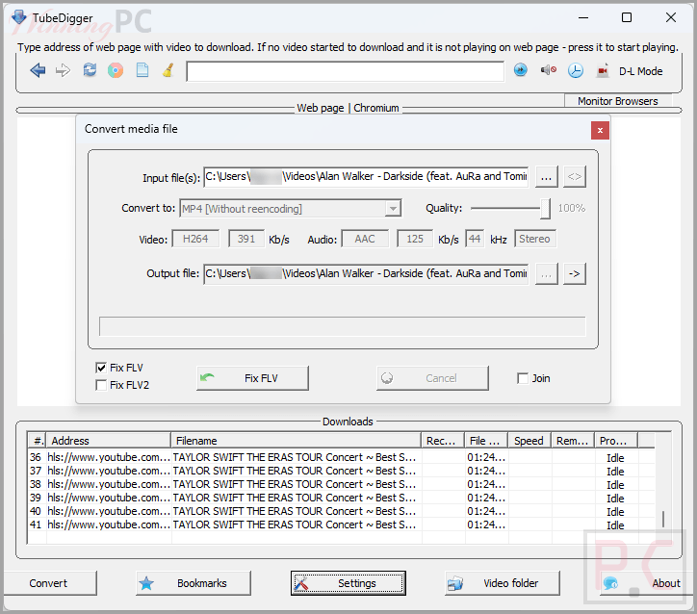Image resolution: width=697 pixels, height=614 pixels.
Task: Switch to the Chromium tab
Action: point(376,108)
